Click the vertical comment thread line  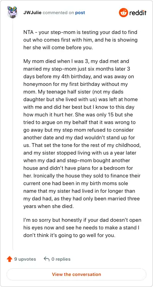click(13, 134)
